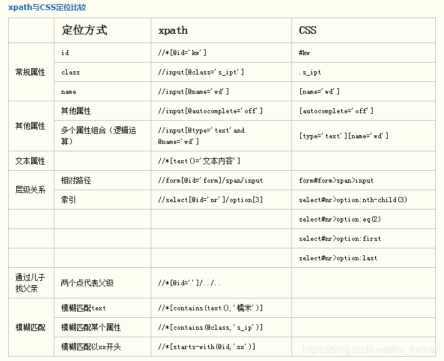The image size is (444, 361).
Task: Click the 'xpath与CSS定位比较' heading
Action: [47, 7]
